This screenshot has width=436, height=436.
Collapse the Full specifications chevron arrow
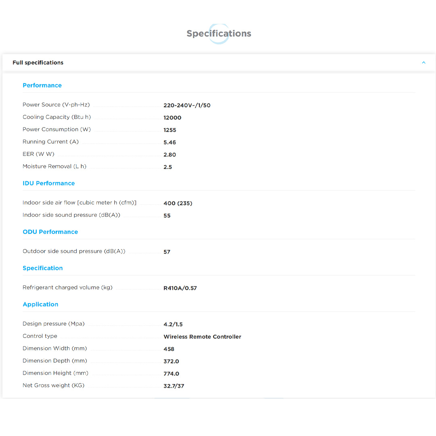point(423,63)
